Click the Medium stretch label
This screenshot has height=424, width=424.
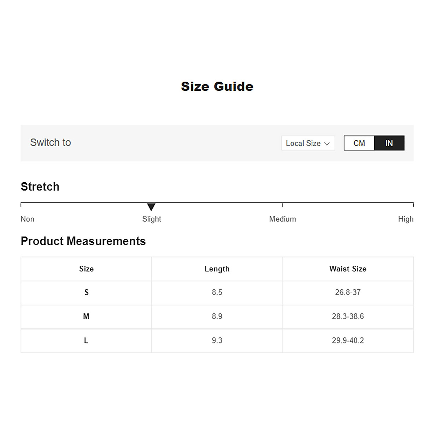click(x=282, y=219)
